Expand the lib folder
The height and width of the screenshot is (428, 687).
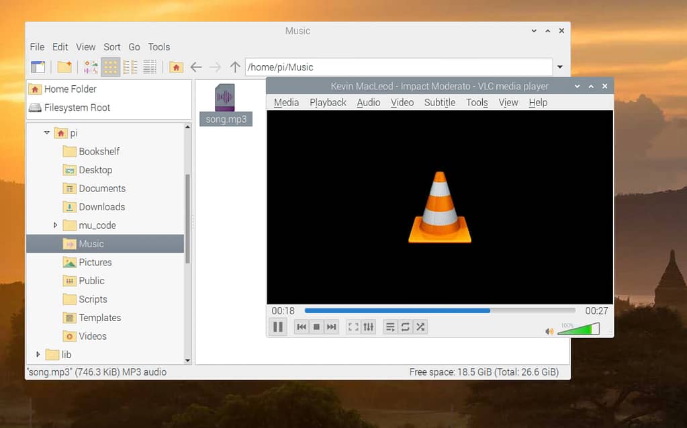pyautogui.click(x=38, y=354)
